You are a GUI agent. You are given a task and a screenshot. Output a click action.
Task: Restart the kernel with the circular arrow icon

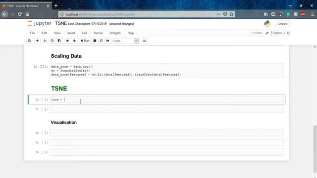point(101,41)
